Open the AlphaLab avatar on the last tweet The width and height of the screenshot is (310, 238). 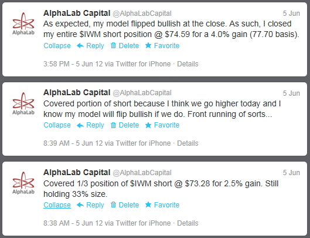(x=23, y=183)
